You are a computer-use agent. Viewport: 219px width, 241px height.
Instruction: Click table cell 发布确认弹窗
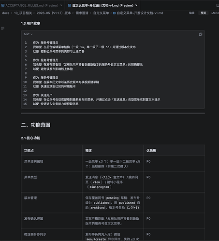click(x=33, y=218)
